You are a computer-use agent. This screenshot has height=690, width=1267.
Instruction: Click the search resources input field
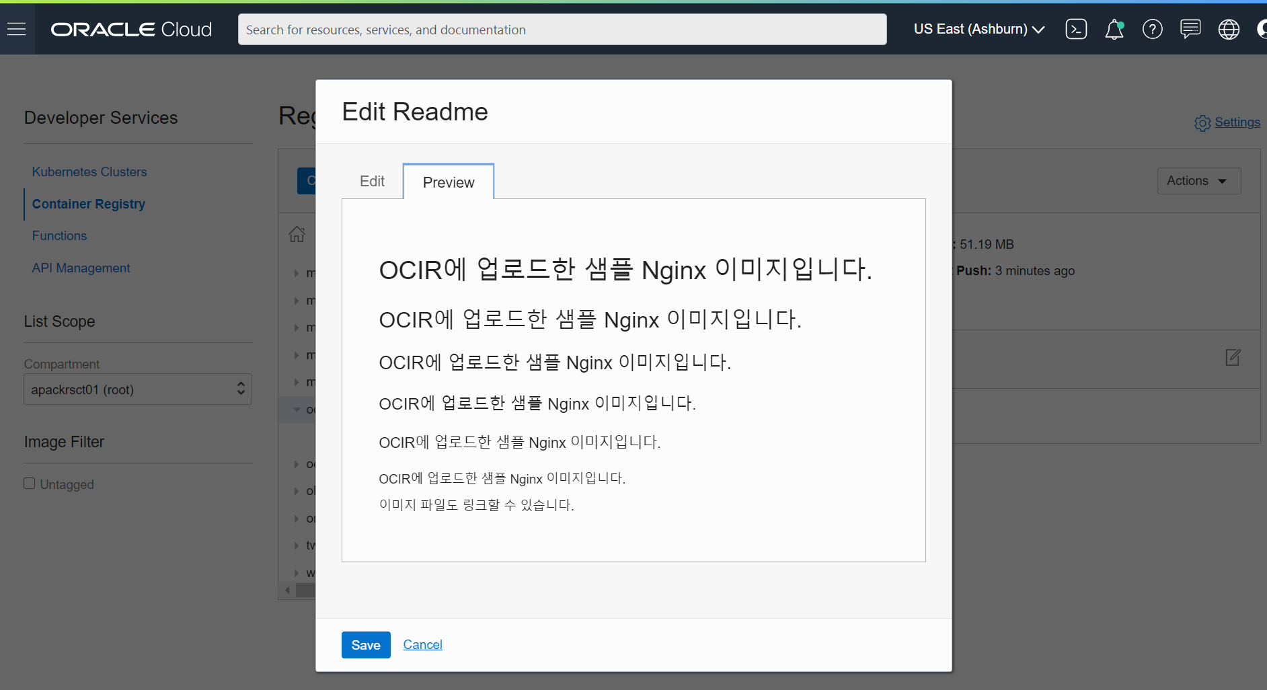pyautogui.click(x=562, y=30)
